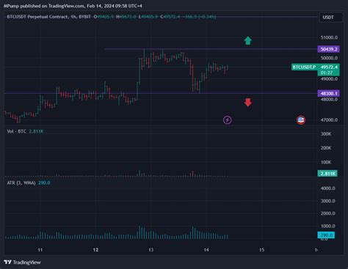Click the TradingView logo
Viewport: 348px width, 269px height.
tap(22, 262)
